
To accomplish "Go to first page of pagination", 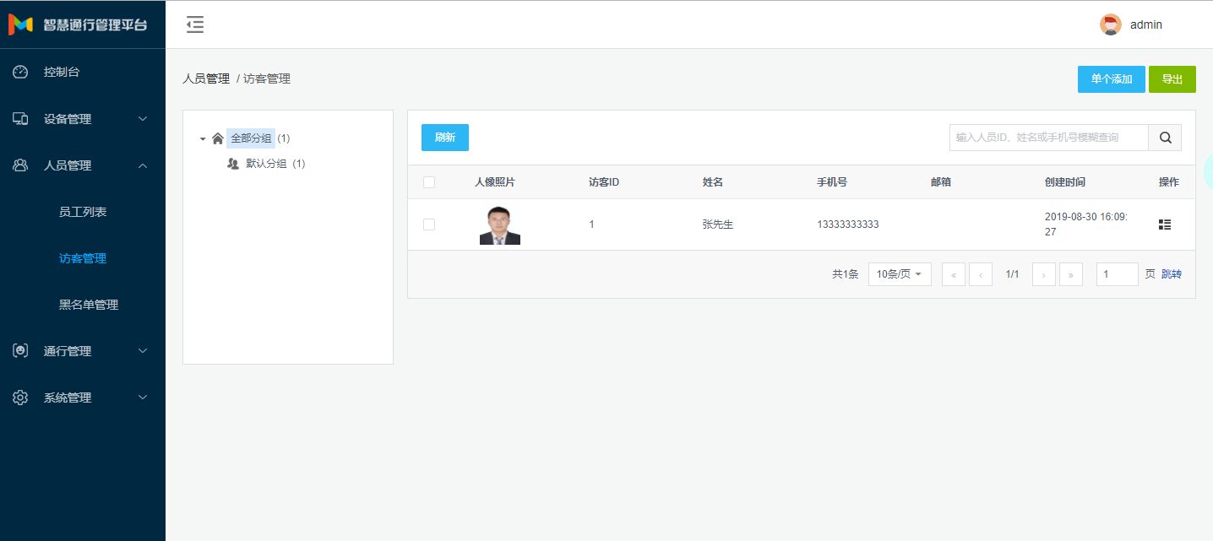I will pyautogui.click(x=953, y=274).
